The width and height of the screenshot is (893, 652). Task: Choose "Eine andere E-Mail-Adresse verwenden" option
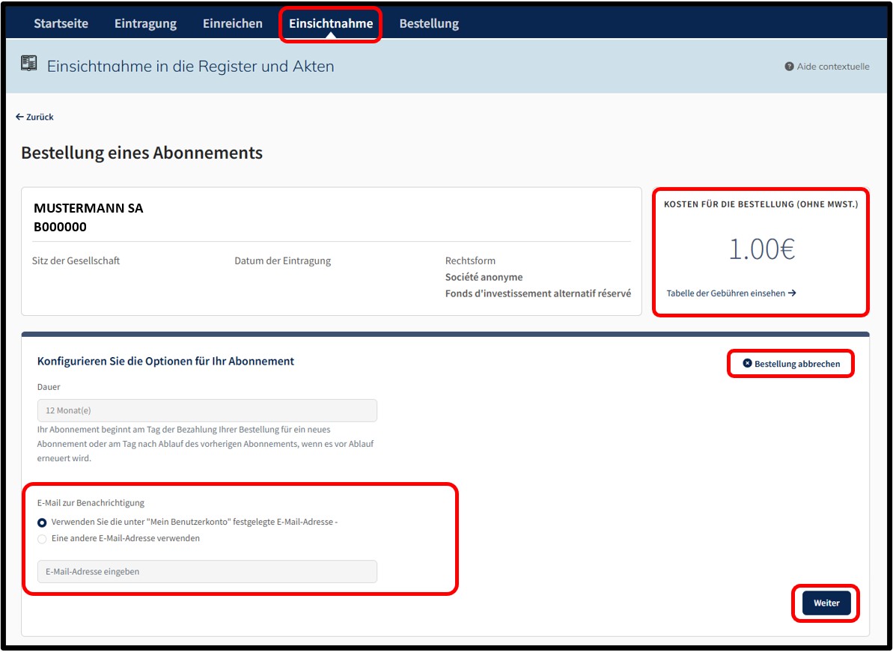(42, 539)
